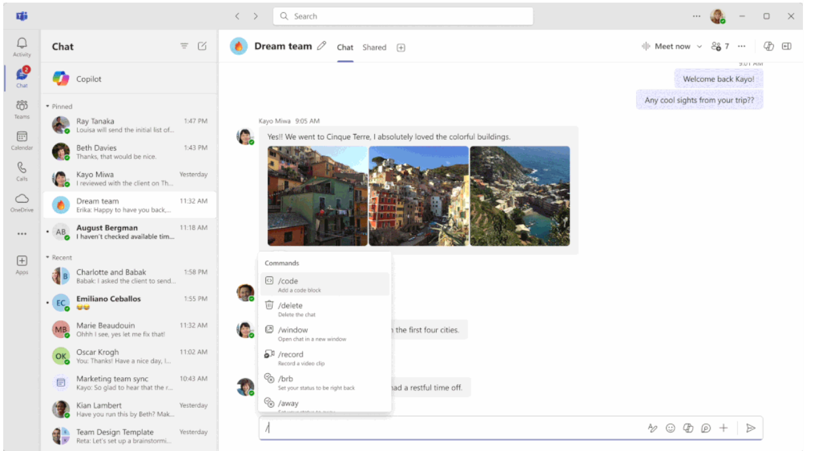Open the Emiliano Ceballos chat
This screenshot has height=451, width=814.
[129, 303]
